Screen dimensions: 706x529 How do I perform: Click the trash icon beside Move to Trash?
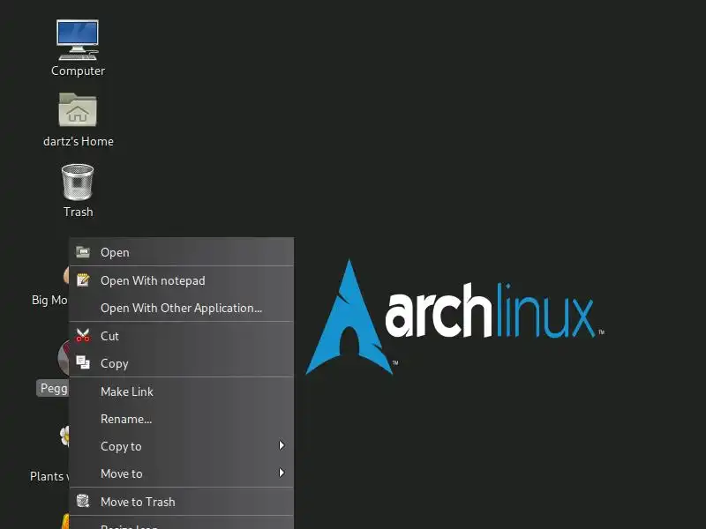click(x=83, y=500)
